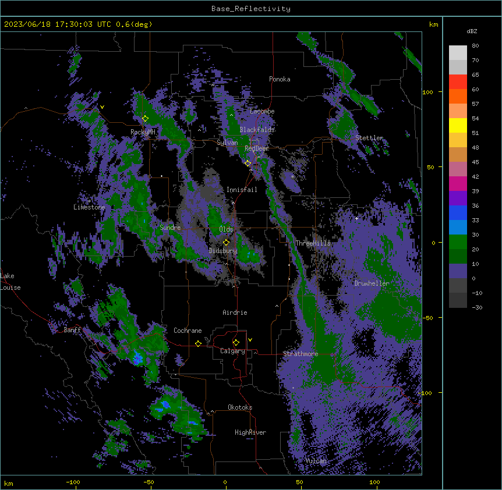Viewport: 502px width, 490px height.
Task: Click the Lake Louise label
Action: [10, 282]
